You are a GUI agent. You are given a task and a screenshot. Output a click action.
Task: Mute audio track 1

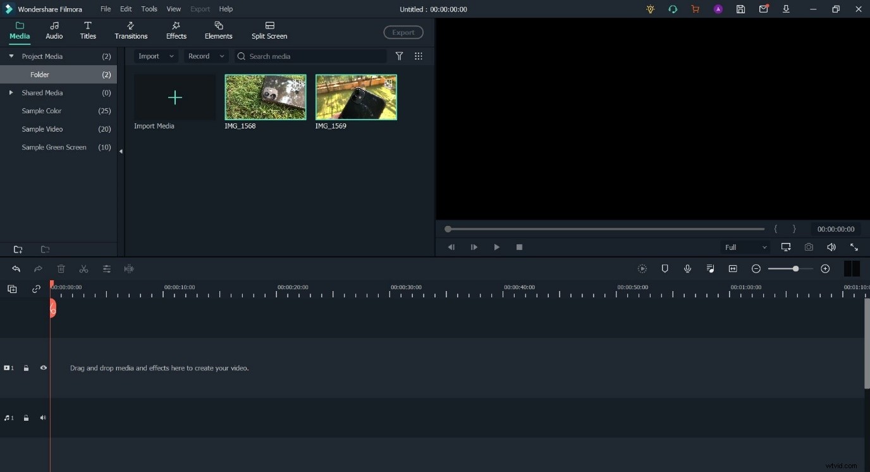(x=42, y=418)
